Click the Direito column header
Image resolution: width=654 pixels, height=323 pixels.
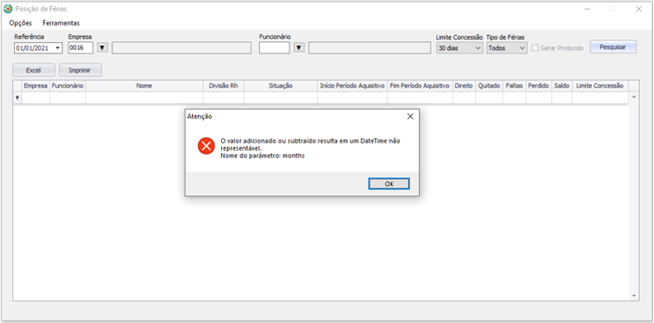[x=463, y=86]
